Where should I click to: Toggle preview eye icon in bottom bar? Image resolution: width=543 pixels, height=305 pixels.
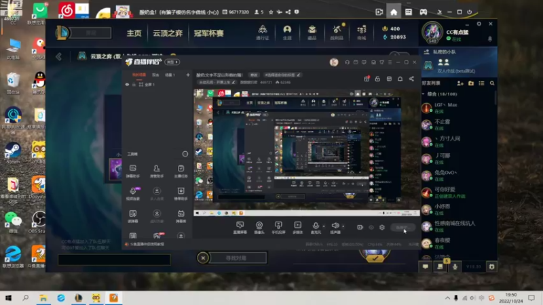371,227
